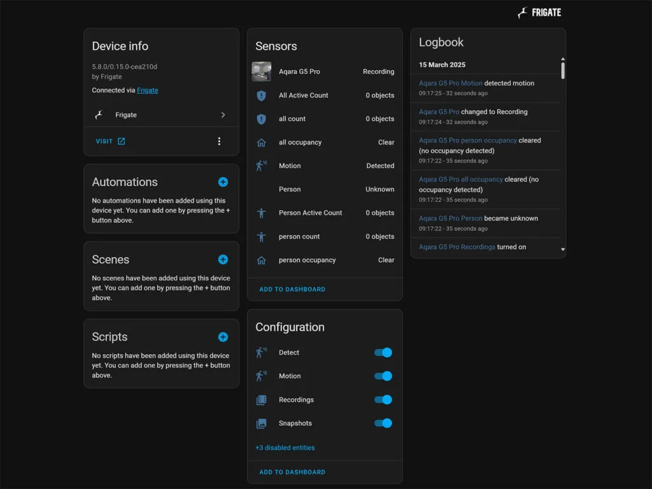
Task: Click the Motion icon in Configuration
Action: (261, 376)
